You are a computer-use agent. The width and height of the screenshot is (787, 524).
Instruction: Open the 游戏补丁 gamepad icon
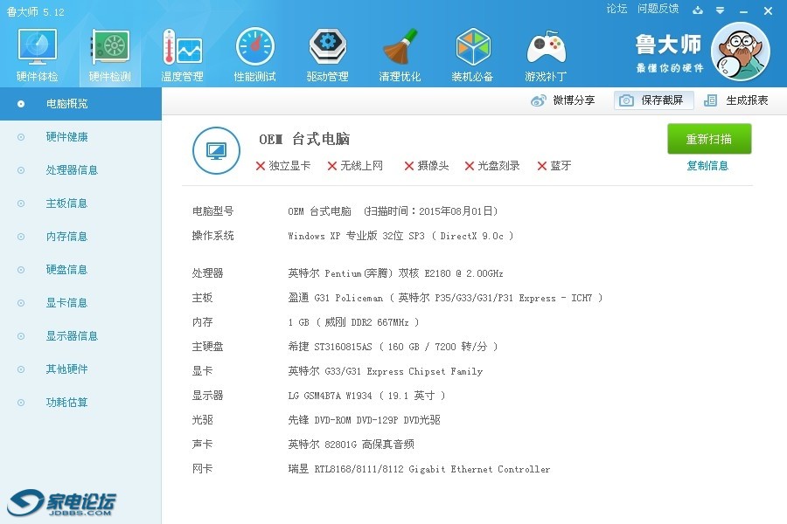coord(545,54)
